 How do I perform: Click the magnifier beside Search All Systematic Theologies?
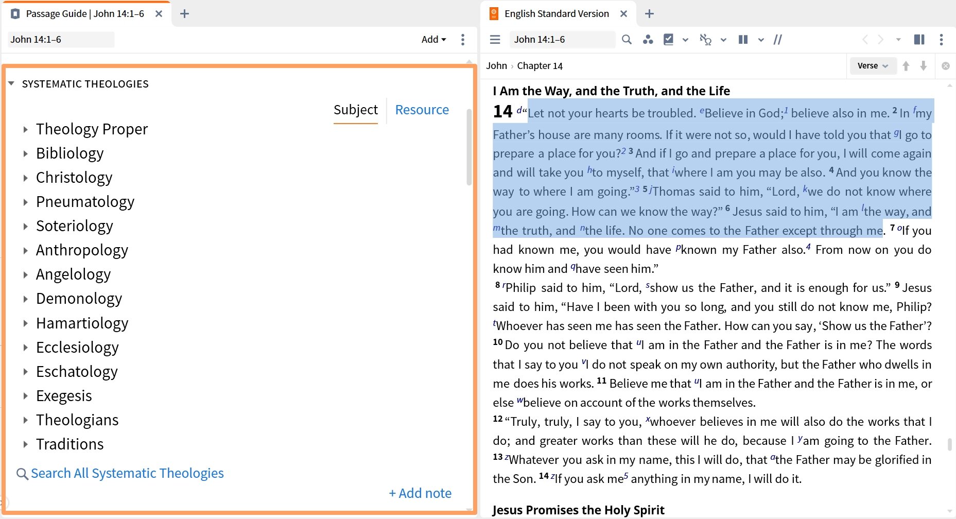pyautogui.click(x=22, y=474)
